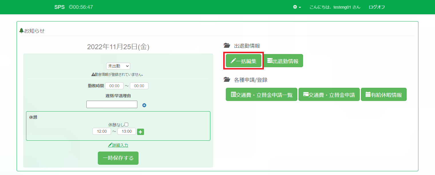Click the SPS brand title
Image resolution: width=435 pixels, height=175 pixels.
pos(60,7)
